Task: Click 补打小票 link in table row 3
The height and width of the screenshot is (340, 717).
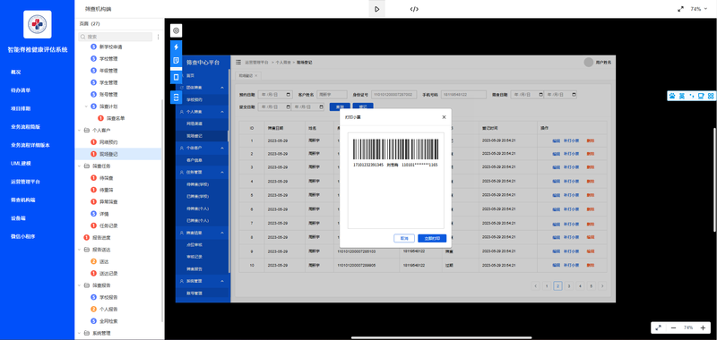Action: tap(571, 167)
